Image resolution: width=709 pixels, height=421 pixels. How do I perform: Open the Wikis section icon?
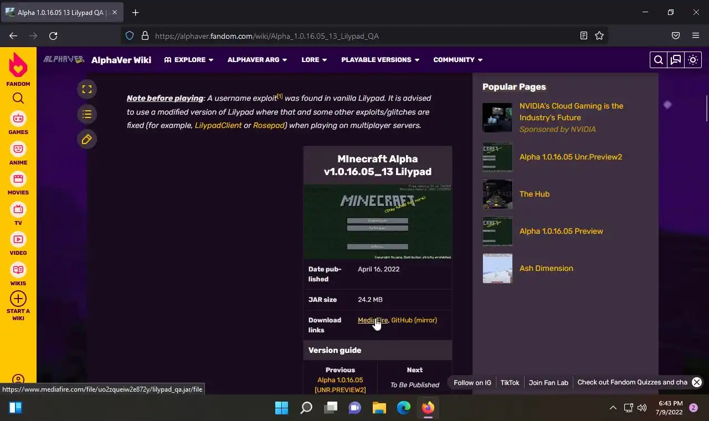(18, 270)
